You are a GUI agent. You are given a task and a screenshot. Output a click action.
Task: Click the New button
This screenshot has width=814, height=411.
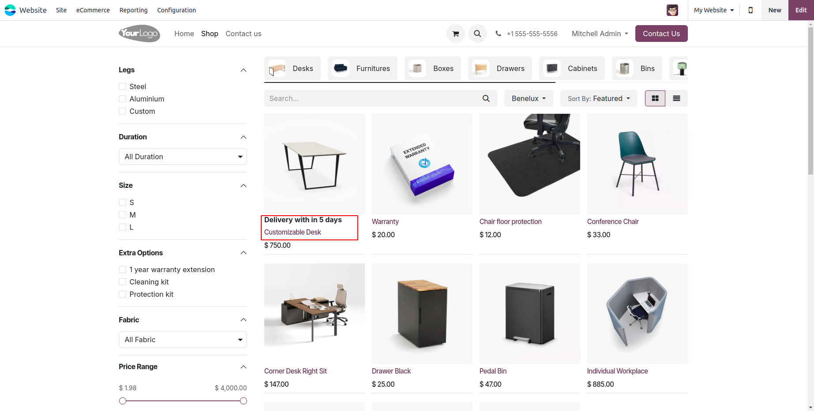point(775,10)
